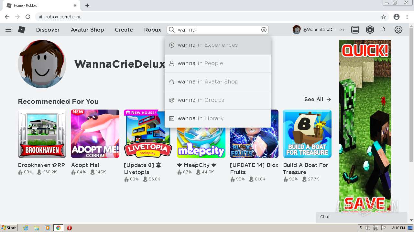This screenshot has height=232, width=414.
Task: Click page scrollbar down arrow
Action: (x=411, y=220)
